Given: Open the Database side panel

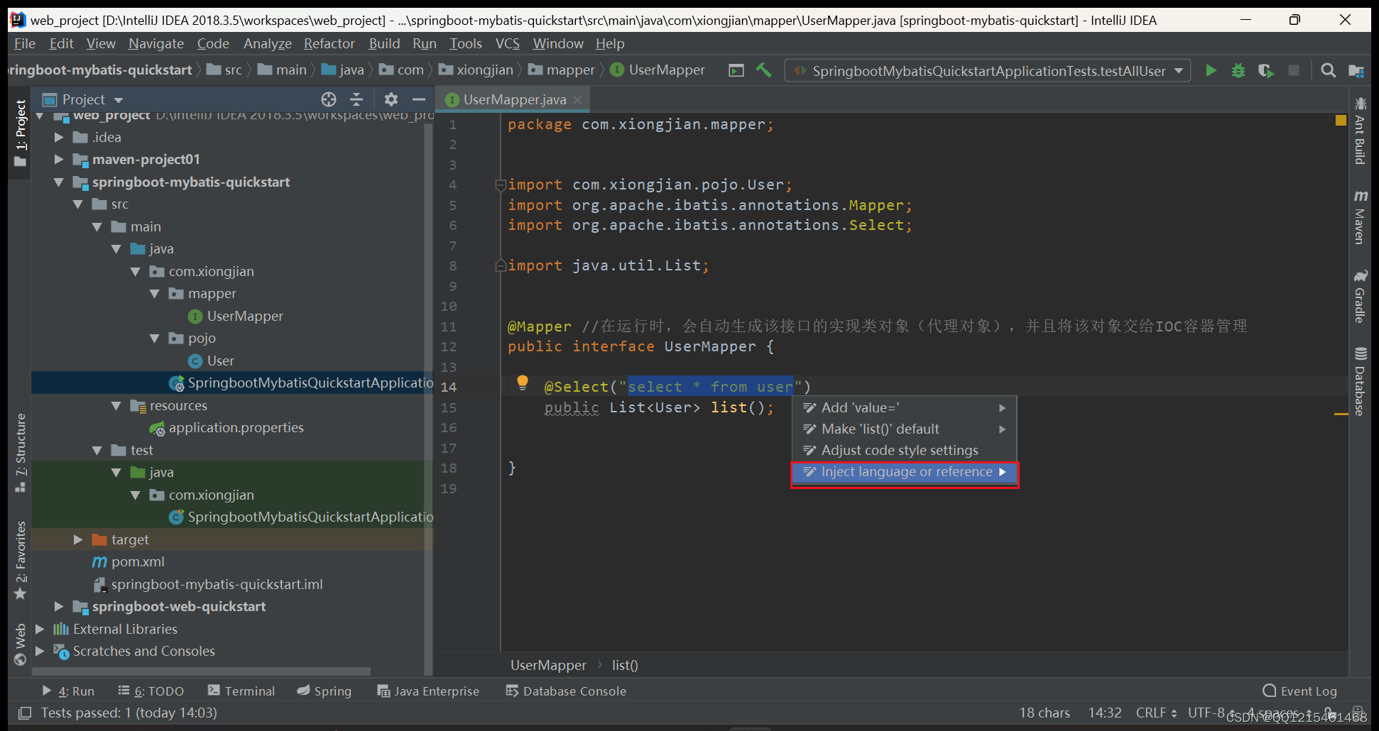Looking at the screenshot, I should [1359, 382].
